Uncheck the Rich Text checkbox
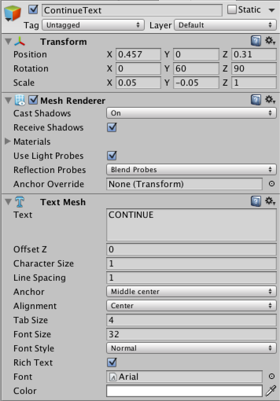This screenshot has height=401, width=280. (x=112, y=362)
